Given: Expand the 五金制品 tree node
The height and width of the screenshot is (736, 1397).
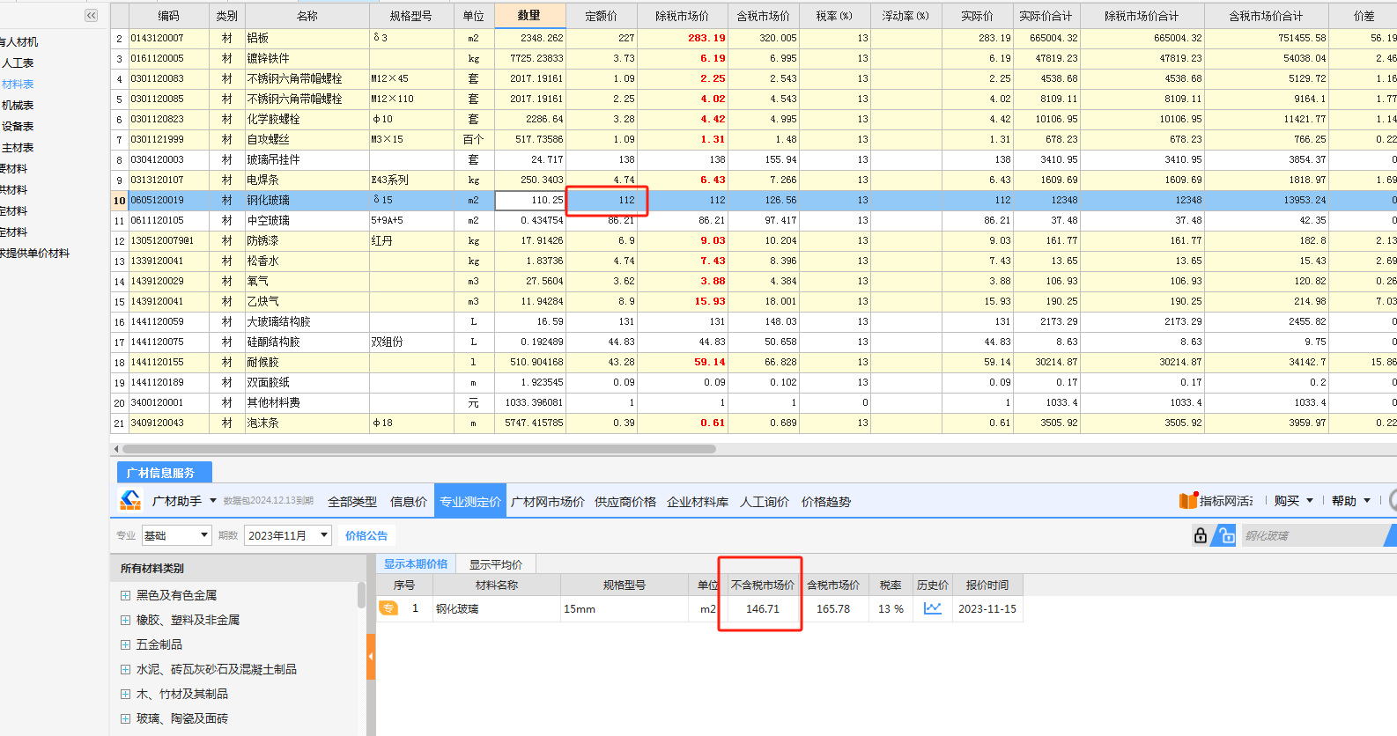Looking at the screenshot, I should 125,644.
